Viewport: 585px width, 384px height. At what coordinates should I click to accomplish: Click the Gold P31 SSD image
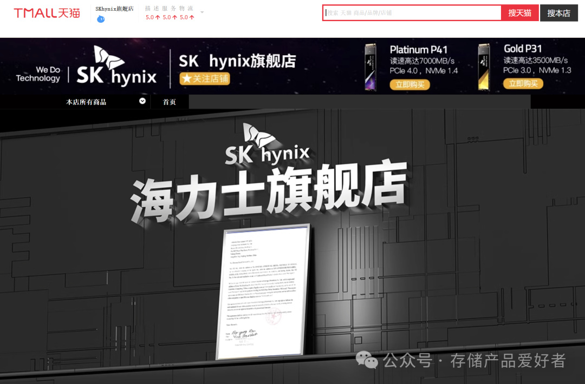(x=484, y=67)
